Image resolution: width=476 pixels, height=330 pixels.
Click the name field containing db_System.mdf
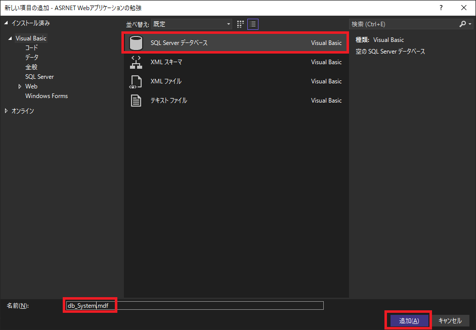(x=195, y=305)
